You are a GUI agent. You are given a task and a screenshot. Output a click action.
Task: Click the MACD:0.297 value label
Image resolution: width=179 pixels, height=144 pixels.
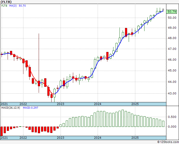click(31, 108)
